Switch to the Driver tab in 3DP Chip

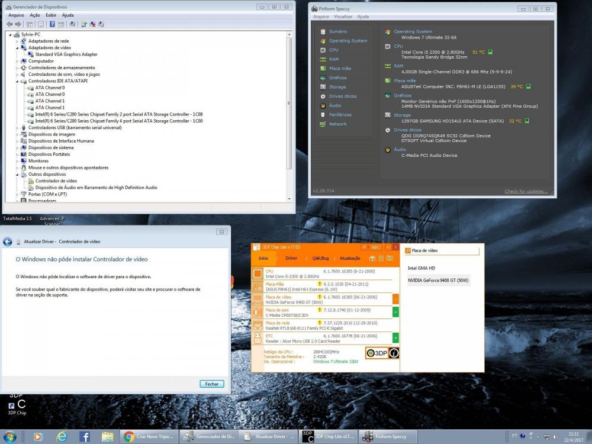[291, 258]
